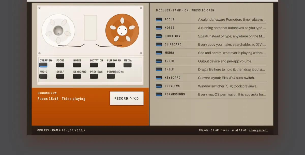Screen dimensions: 305x155
Task: Click 'CPU 13%' in the status bar
Action: 43,130
